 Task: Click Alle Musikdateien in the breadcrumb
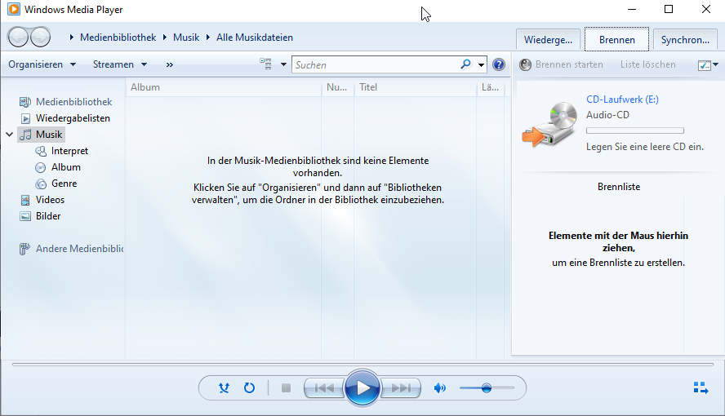pos(255,38)
